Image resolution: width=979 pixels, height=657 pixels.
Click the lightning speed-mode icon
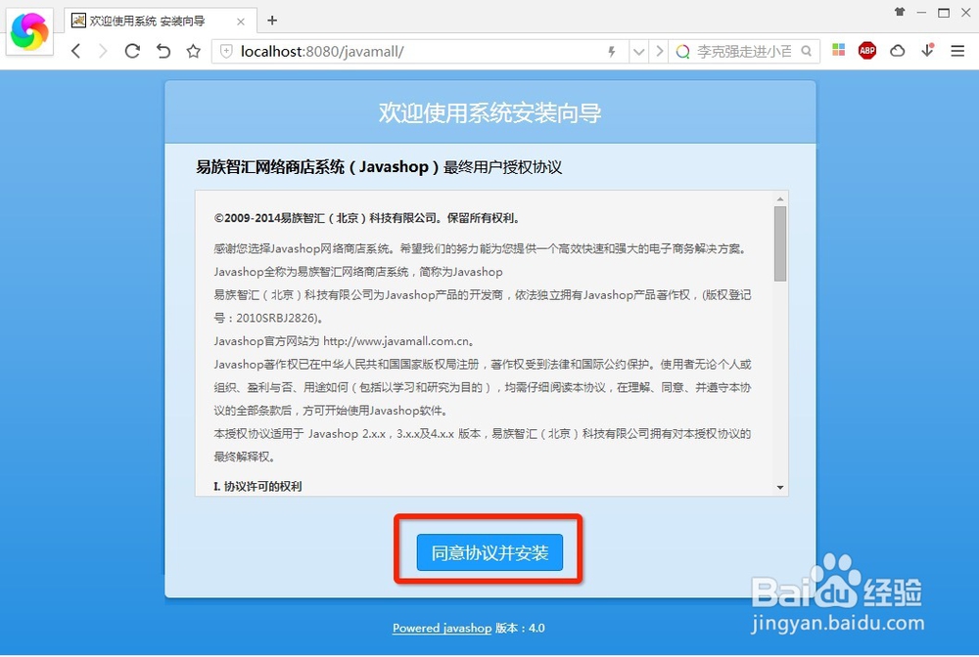(x=612, y=51)
